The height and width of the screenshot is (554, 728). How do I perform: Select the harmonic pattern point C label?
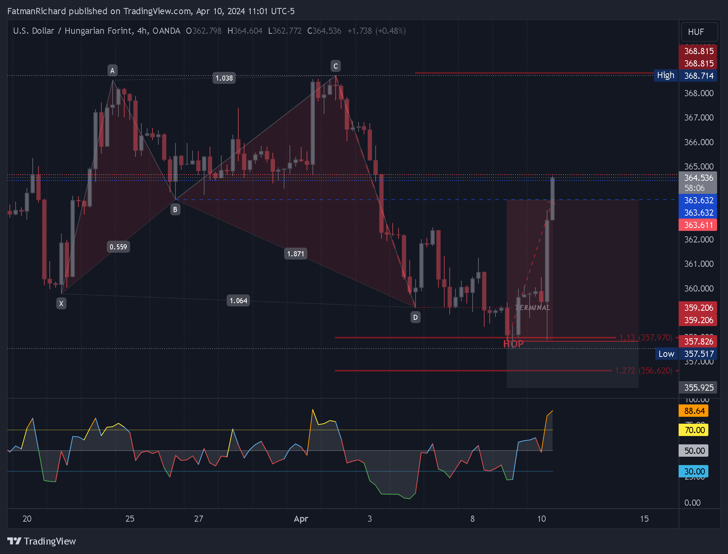point(335,66)
